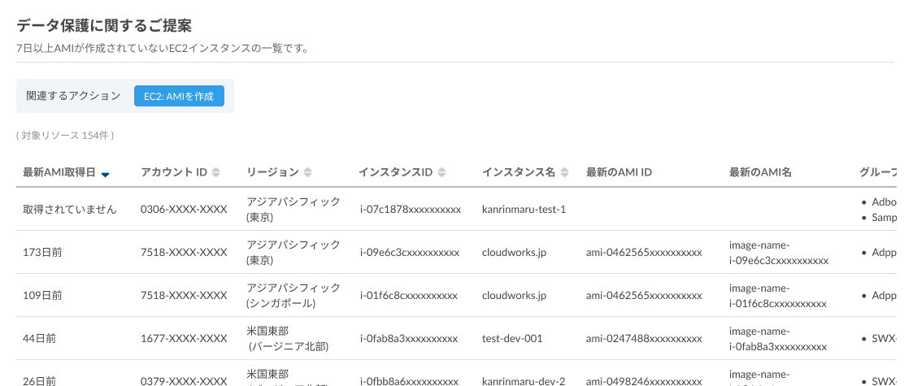
Task: Click the アジアパシフィック (シンガポール) region cell
Action: pyautogui.click(x=293, y=296)
